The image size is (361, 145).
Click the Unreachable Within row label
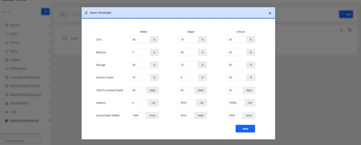(x=108, y=115)
